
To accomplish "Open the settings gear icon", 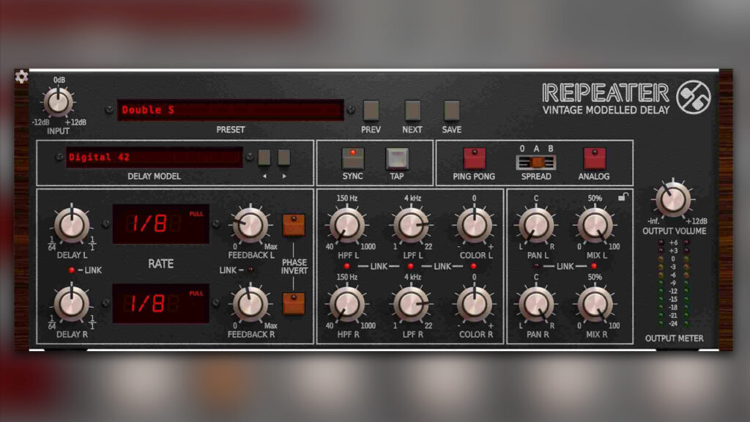I will coord(21,76).
